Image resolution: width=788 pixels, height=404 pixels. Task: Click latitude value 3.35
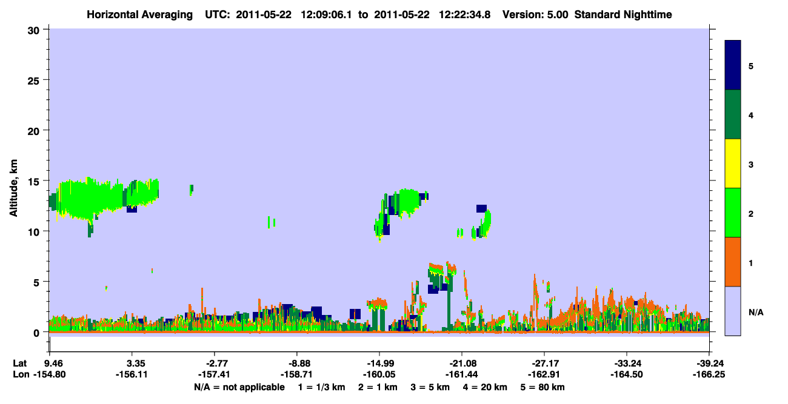(135, 363)
